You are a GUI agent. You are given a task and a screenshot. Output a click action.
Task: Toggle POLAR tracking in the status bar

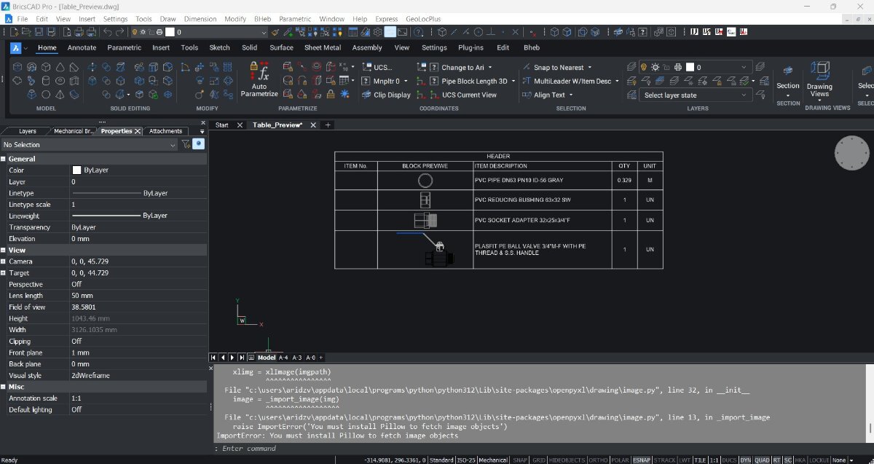pos(621,460)
